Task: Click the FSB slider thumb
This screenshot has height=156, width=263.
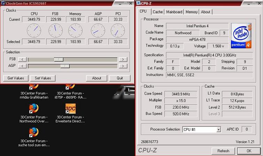Action: [x=59, y=60]
